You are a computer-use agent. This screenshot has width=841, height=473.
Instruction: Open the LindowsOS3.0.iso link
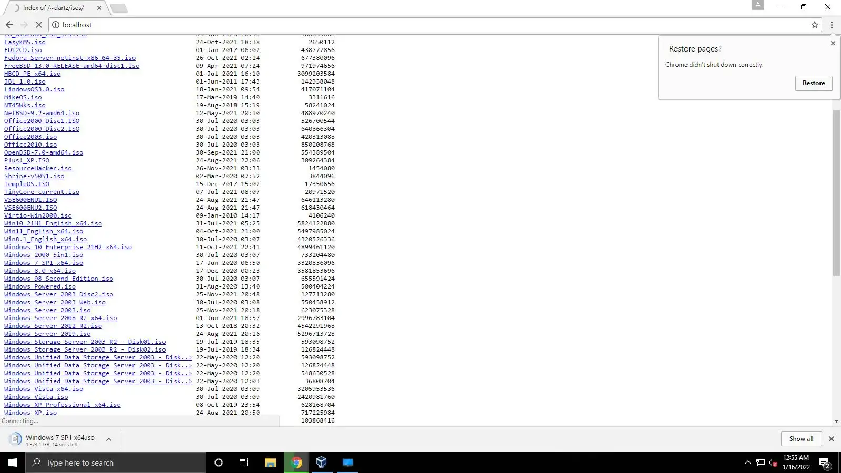34,89
